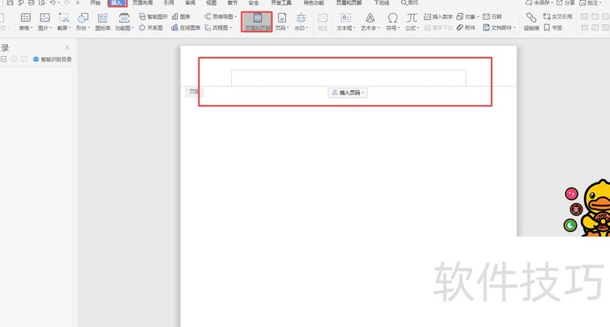Close the navigation pane
This screenshot has height=327, width=610.
pos(67,47)
